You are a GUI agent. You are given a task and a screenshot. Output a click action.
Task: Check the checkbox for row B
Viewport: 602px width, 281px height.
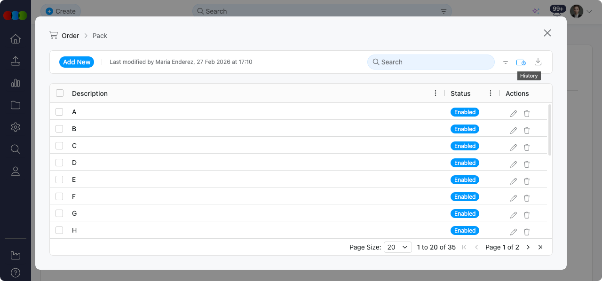click(59, 129)
